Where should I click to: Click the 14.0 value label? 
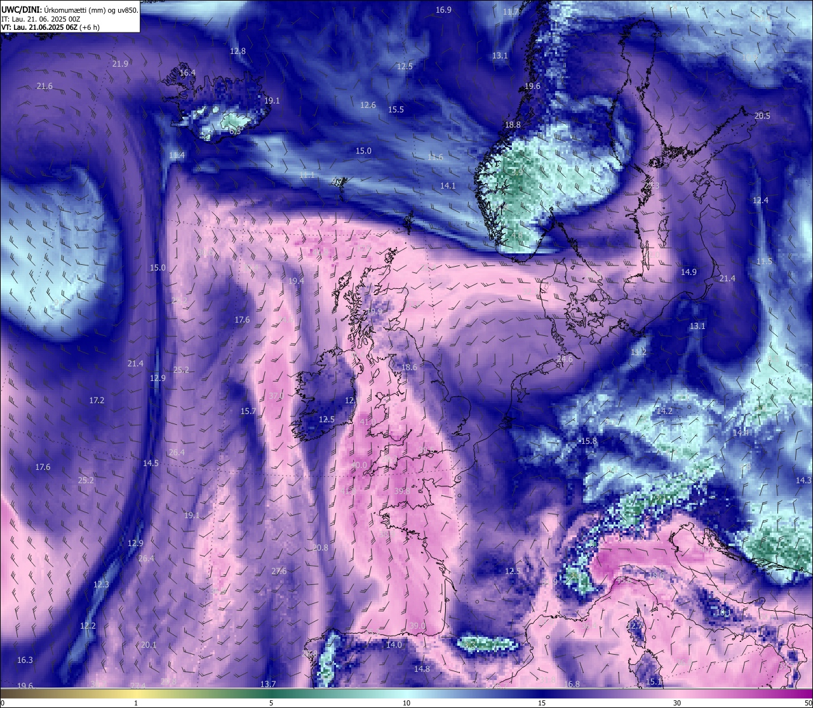tap(394, 645)
